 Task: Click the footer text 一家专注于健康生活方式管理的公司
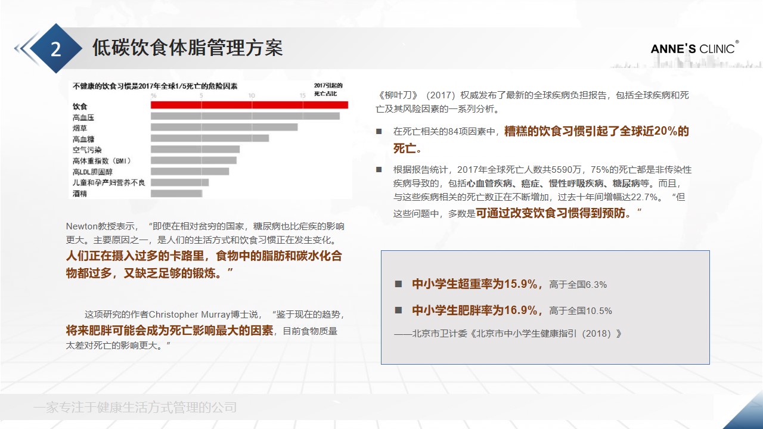coord(135,408)
